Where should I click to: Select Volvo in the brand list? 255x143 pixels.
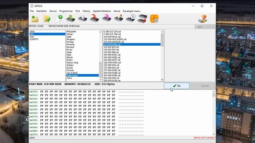(x=82, y=78)
